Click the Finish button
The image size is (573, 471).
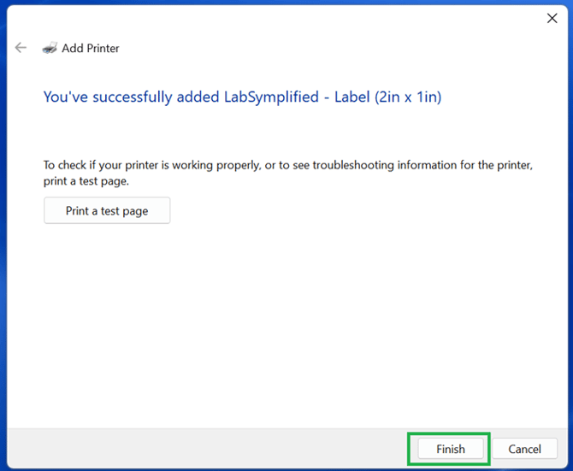[450, 449]
